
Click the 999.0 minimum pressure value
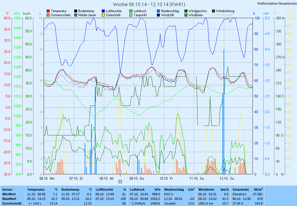click(x=156, y=194)
